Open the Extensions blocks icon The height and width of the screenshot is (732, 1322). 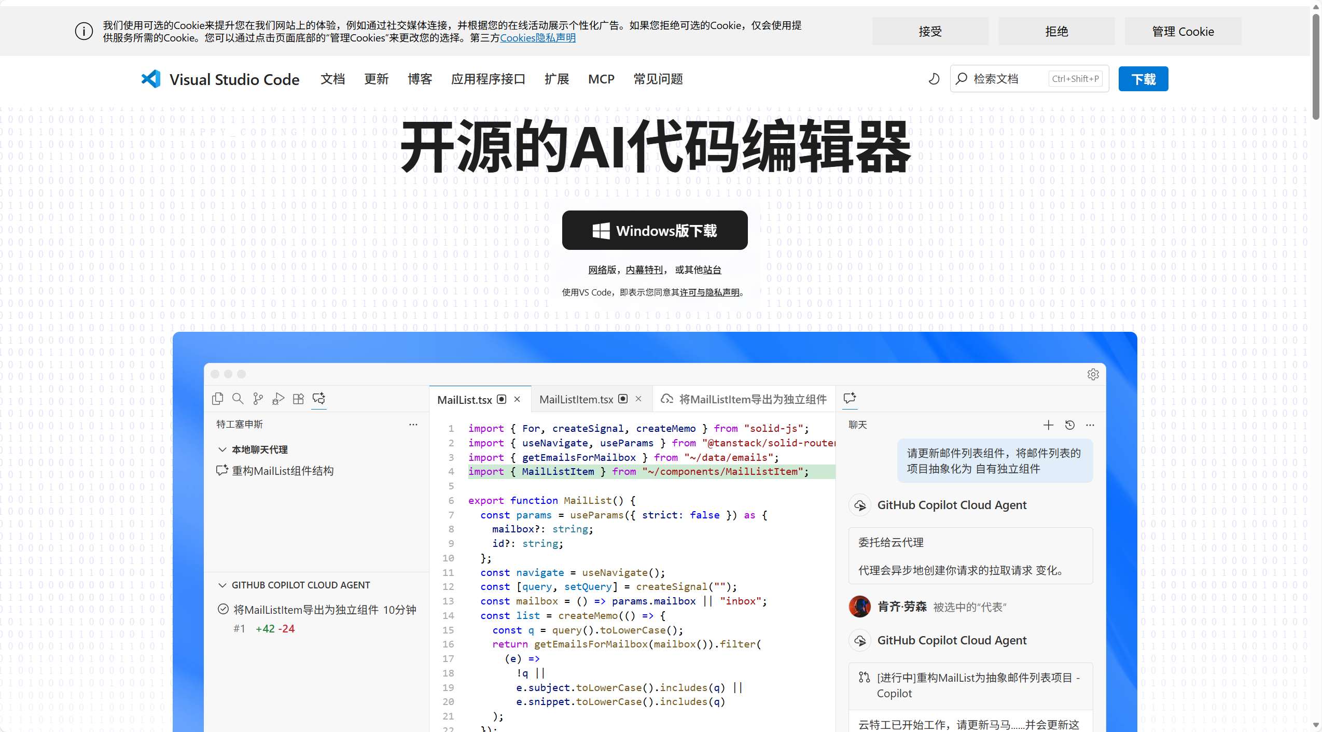(x=298, y=398)
